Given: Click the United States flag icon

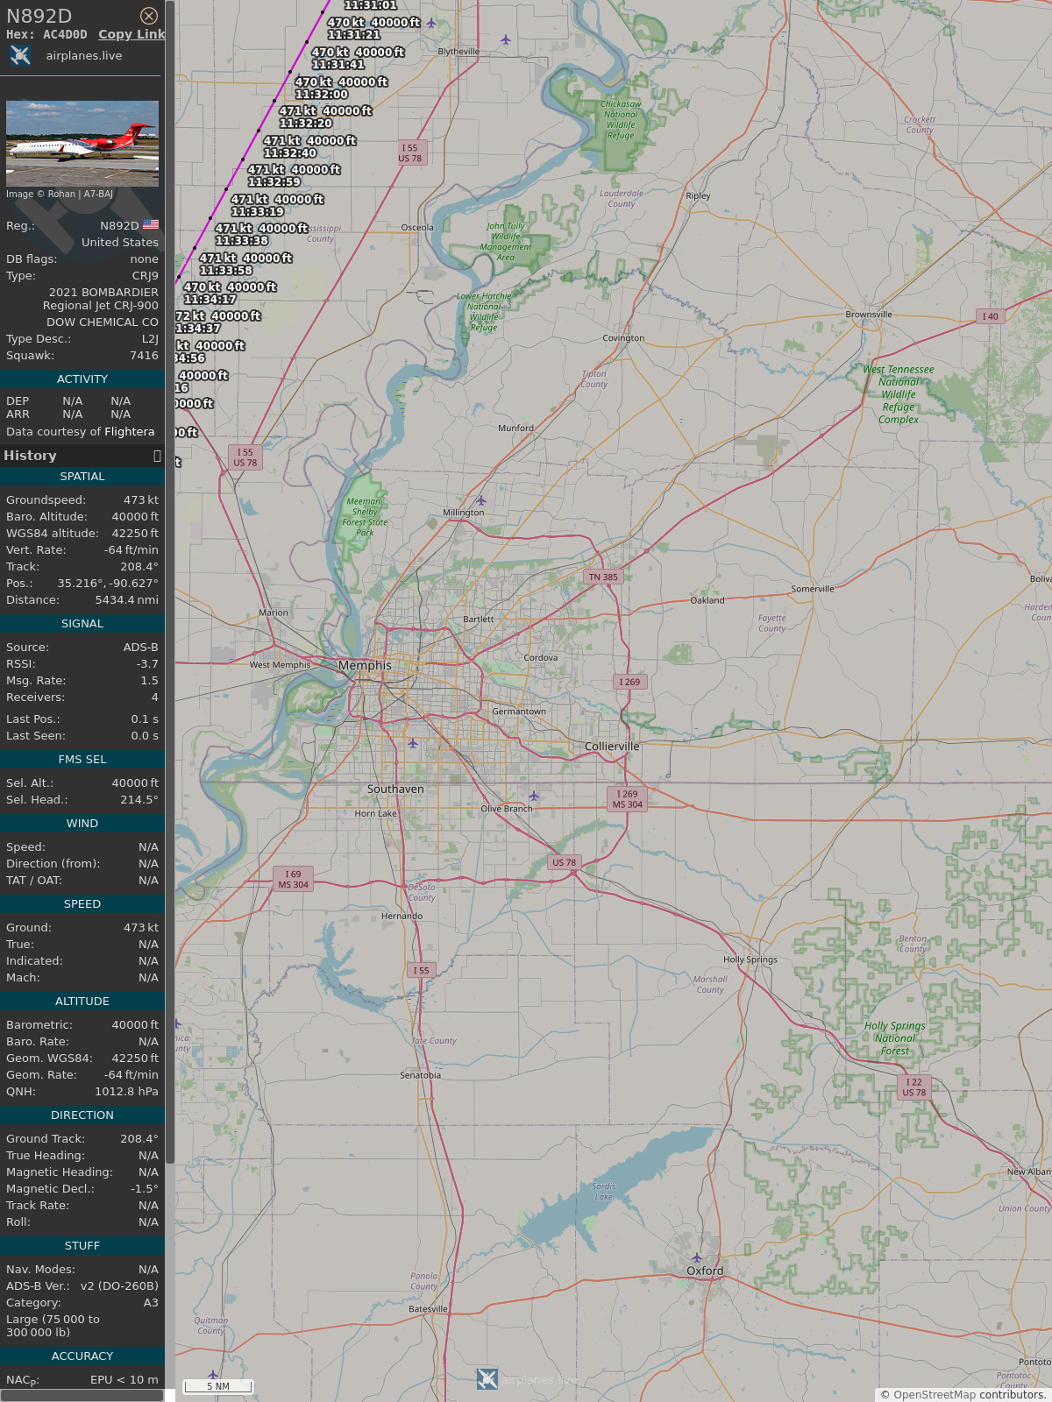Looking at the screenshot, I should [151, 225].
